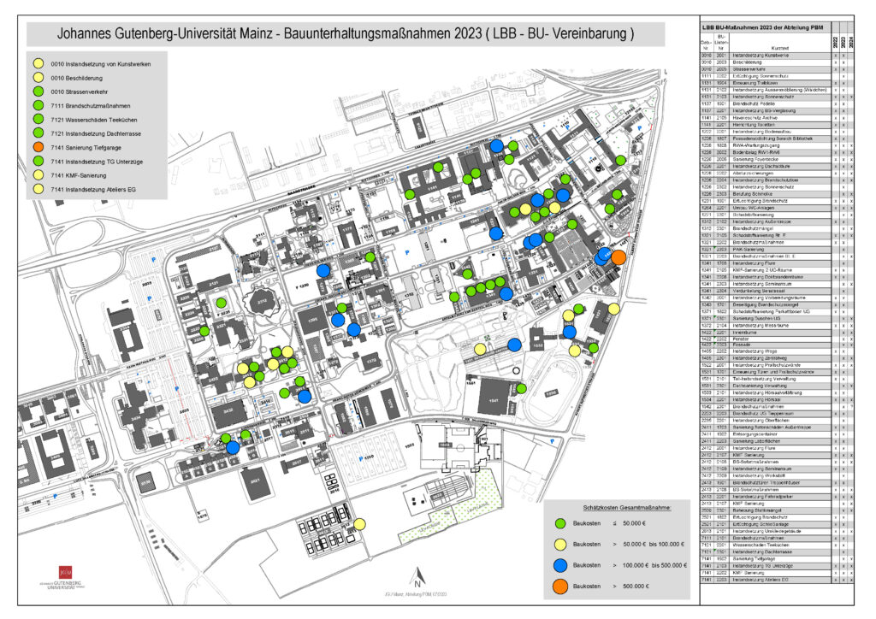Click the legend label '7141 Instandsetzung TG Unterzüge'

pyautogui.click(x=97, y=162)
